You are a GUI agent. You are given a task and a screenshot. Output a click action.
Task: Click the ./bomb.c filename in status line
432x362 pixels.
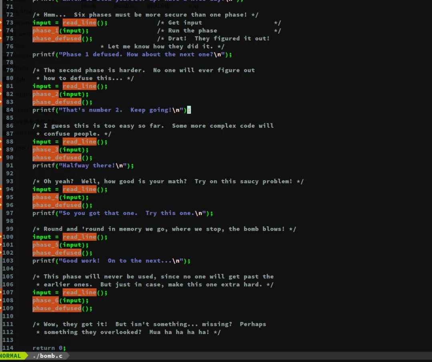pyautogui.click(x=47, y=356)
